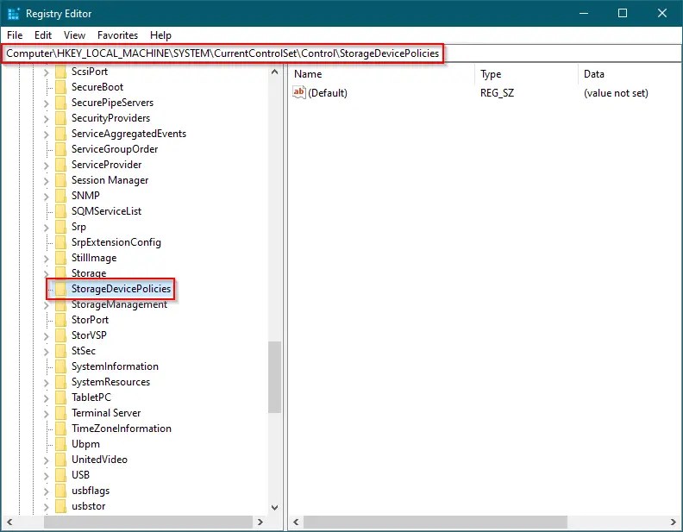Expand the USB key
Image resolution: width=683 pixels, height=532 pixels.
click(x=47, y=475)
